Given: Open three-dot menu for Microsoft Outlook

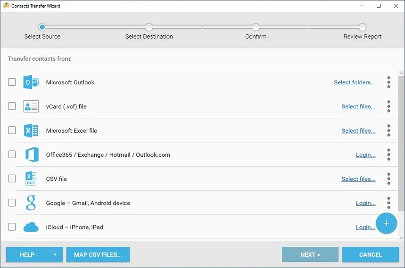Looking at the screenshot, I should pos(388,82).
